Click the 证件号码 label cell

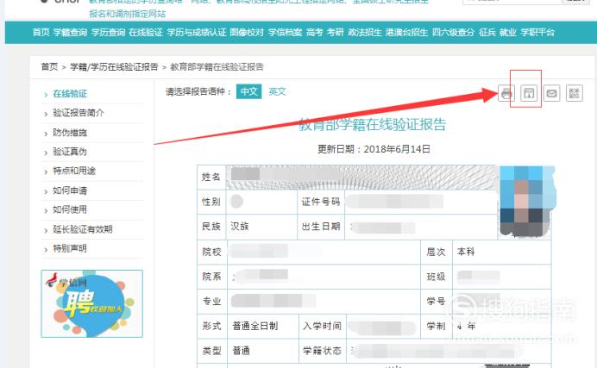pos(321,202)
